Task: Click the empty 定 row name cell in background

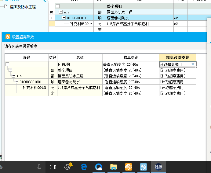Action: coord(140,29)
